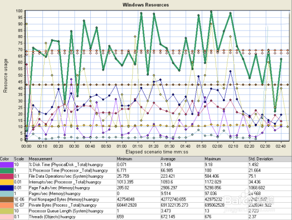This screenshot has width=292, height=220.
Task: Click the 02:00 tick on time axis
Action: (x=217, y=146)
